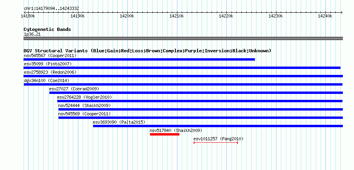This screenshot has width=354, height=170.
Task: Open esv3693090 (Palta2015) variant label
Action: click(119, 122)
